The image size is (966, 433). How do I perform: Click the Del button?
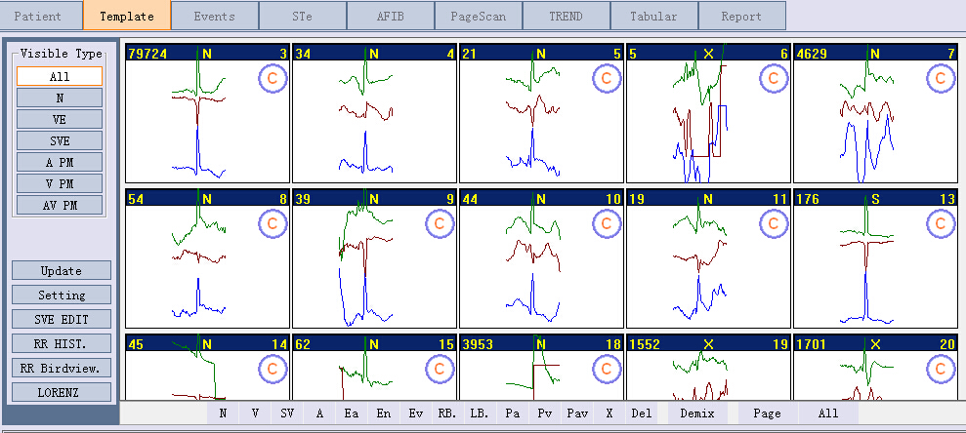click(642, 413)
